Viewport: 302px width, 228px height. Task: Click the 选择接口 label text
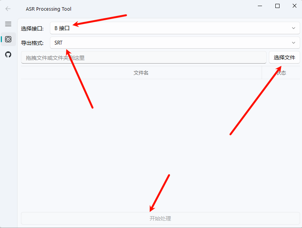(x=32, y=29)
